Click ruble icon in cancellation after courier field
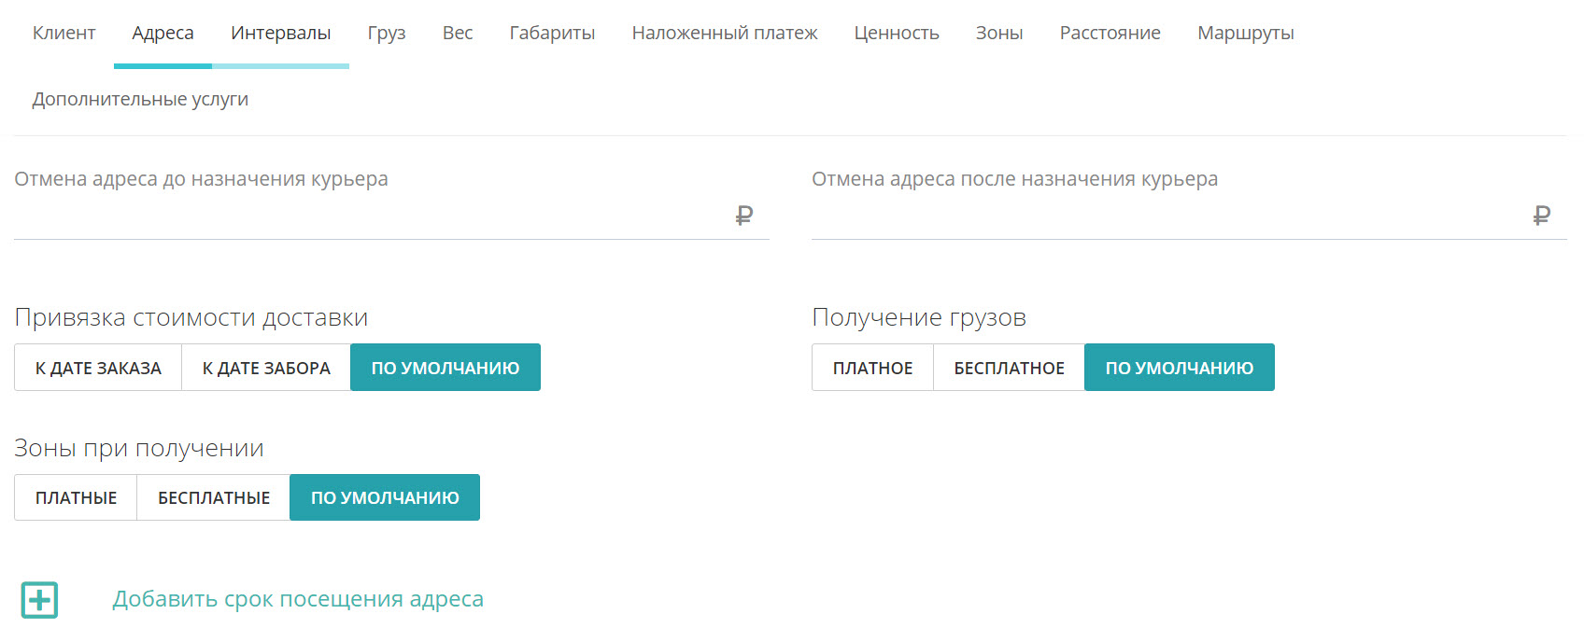The image size is (1584, 642). (1542, 216)
